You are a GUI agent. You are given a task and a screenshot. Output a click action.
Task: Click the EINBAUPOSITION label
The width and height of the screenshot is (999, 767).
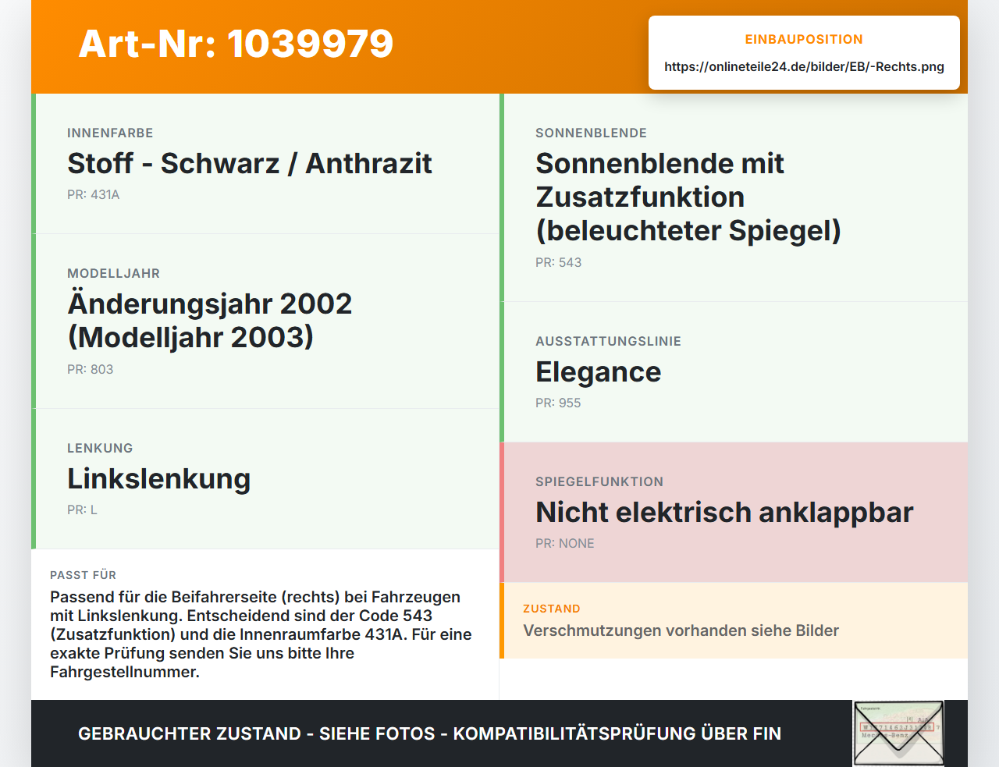click(804, 39)
